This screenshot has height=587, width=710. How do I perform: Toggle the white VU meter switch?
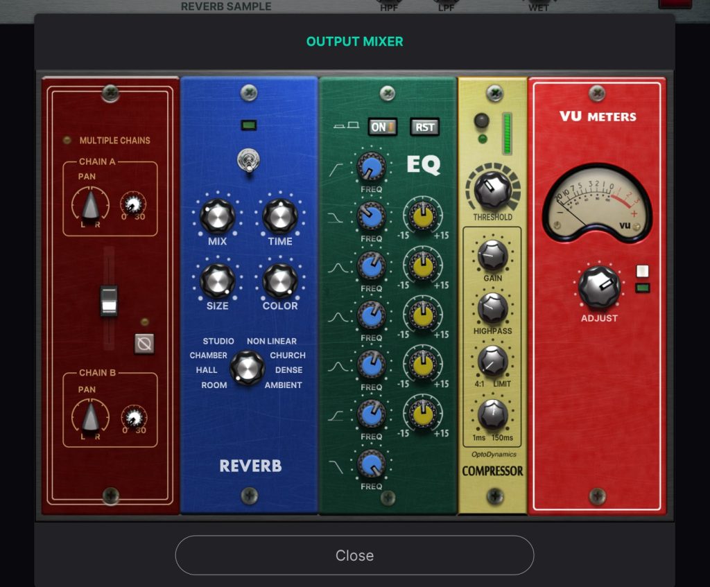[x=642, y=272]
